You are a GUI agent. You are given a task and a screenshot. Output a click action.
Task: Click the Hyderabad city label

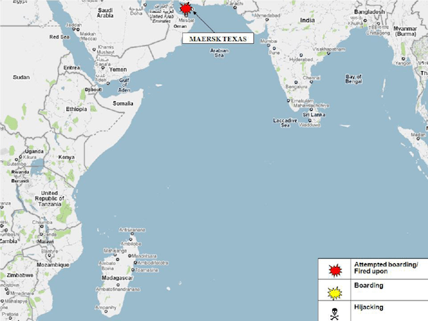(301, 60)
